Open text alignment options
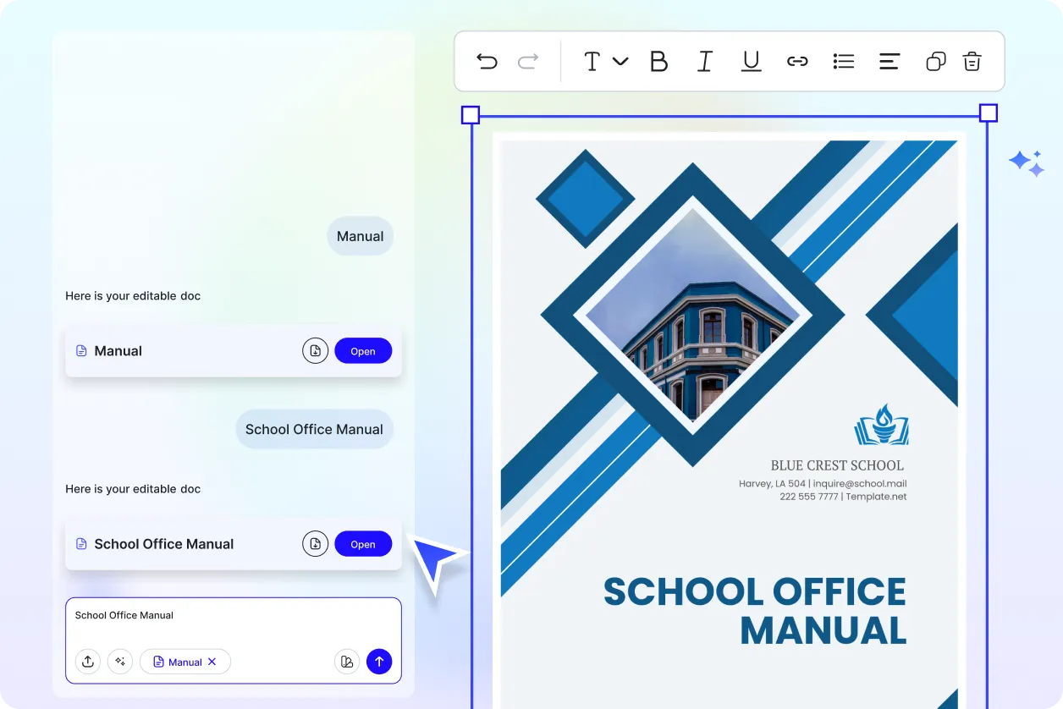Viewport: 1063px width, 709px height. [x=890, y=61]
